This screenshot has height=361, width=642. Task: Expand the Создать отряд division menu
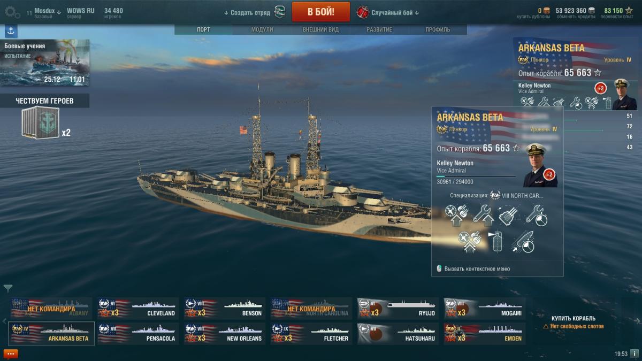[247, 12]
